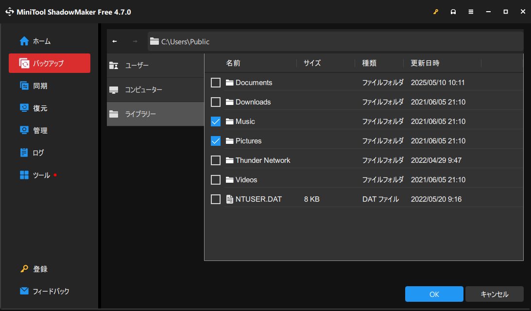Click the ログ log icon
Viewport: 531px width, 311px height.
(24, 153)
